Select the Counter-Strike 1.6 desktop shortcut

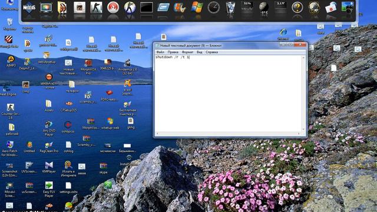[x=11, y=111]
